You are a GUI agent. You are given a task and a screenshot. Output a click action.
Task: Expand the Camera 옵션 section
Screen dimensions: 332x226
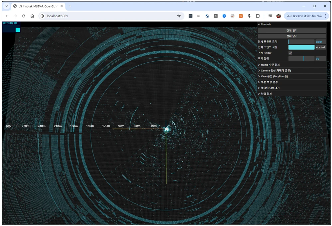pyautogui.click(x=292, y=71)
